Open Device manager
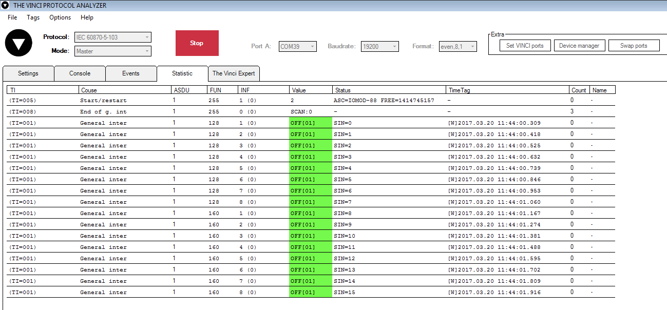Image resolution: width=667 pixels, height=310 pixels. (579, 46)
